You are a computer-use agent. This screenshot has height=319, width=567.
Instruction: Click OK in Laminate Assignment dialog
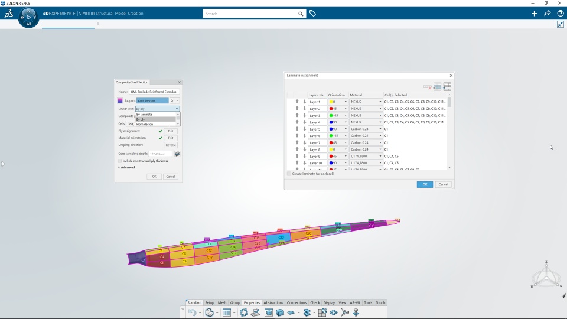point(425,184)
